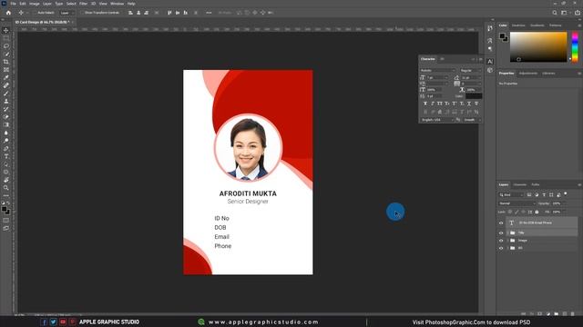Open the layer blend mode Normal dropdown

[517, 203]
